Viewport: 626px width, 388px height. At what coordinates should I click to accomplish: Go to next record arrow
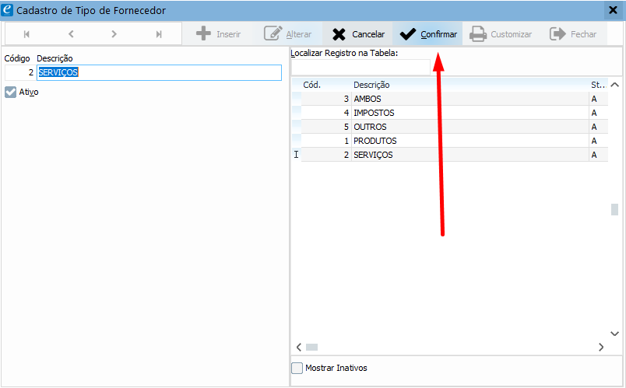pyautogui.click(x=114, y=34)
